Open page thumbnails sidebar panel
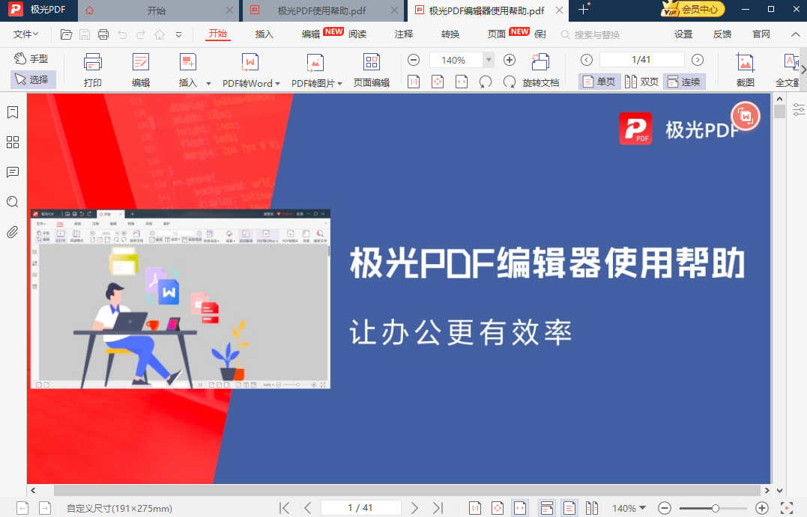This screenshot has height=517, width=807. (13, 142)
